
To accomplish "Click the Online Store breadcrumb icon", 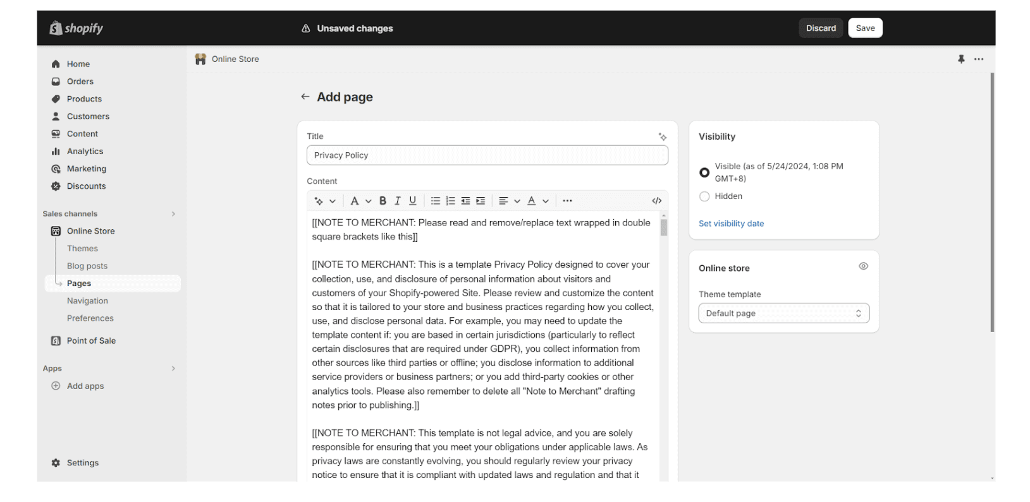I will point(200,59).
